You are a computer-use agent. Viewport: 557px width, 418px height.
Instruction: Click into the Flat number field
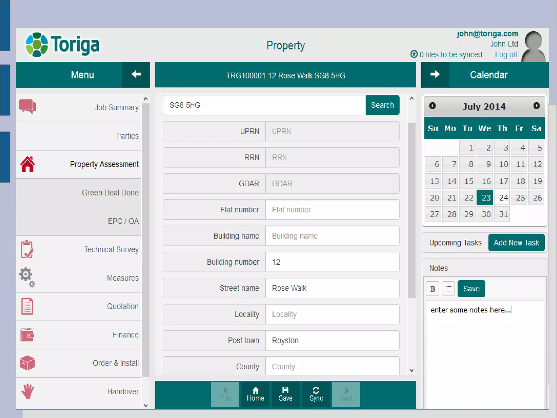pos(332,210)
